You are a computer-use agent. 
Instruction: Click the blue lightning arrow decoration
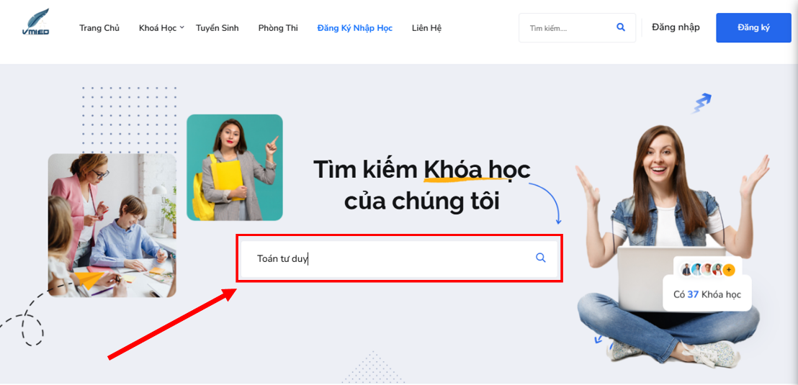pyautogui.click(x=701, y=103)
